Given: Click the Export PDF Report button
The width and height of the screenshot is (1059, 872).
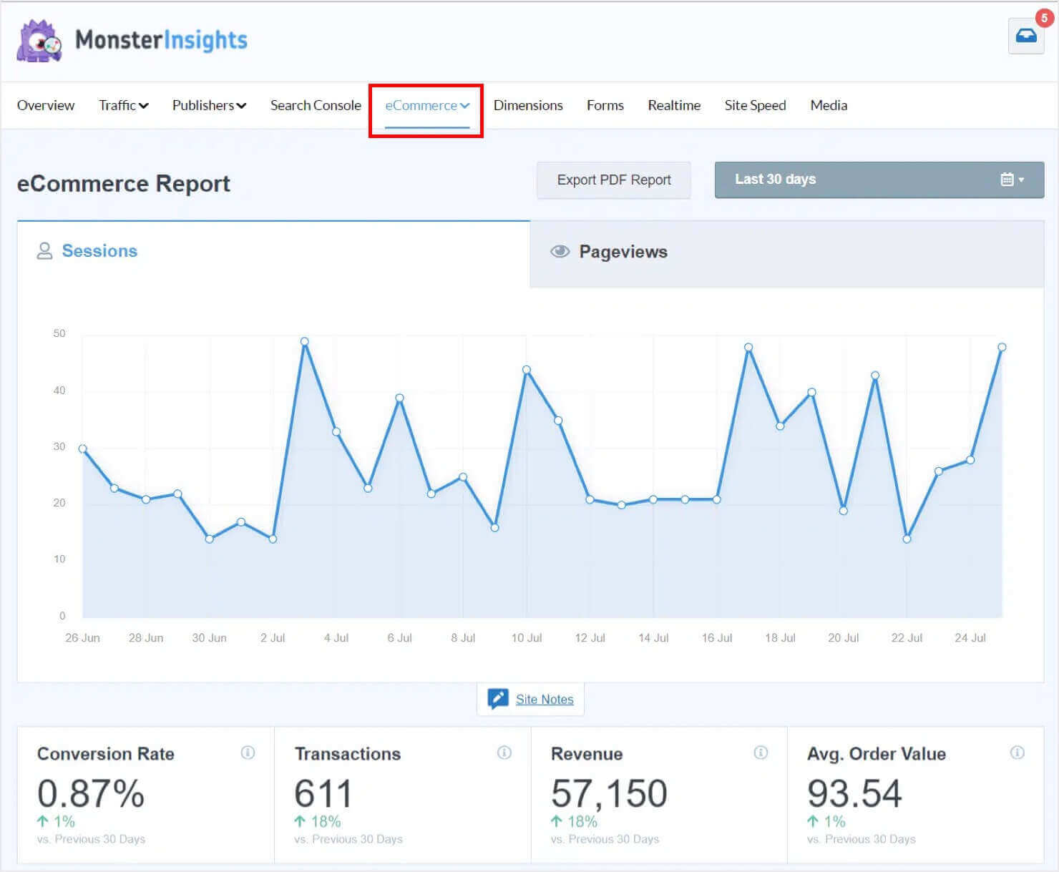Looking at the screenshot, I should pos(613,180).
